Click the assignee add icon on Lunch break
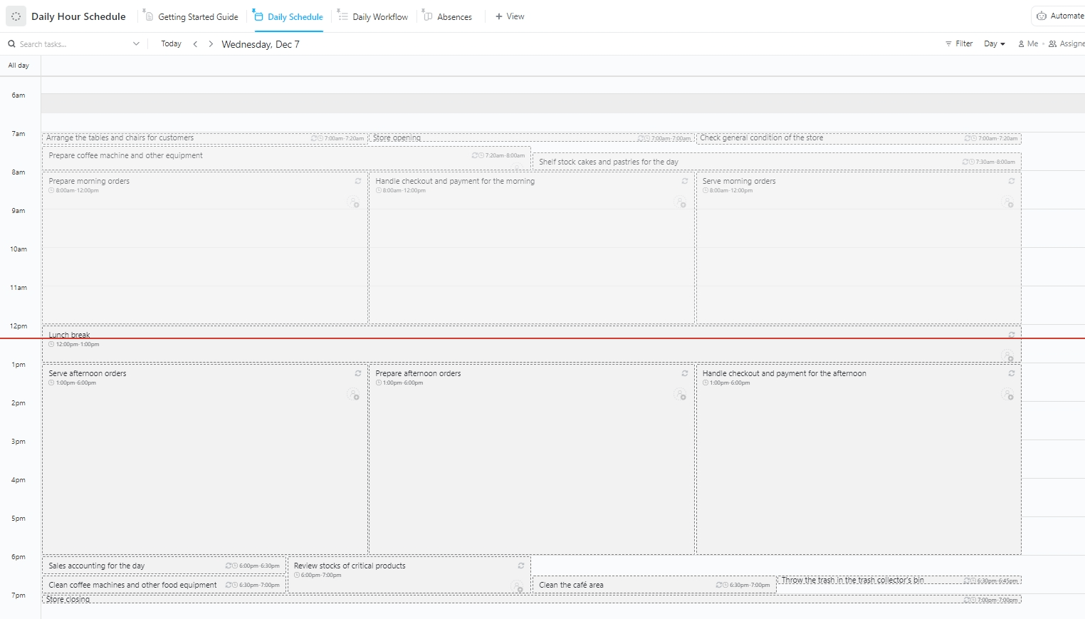 coord(1009,356)
